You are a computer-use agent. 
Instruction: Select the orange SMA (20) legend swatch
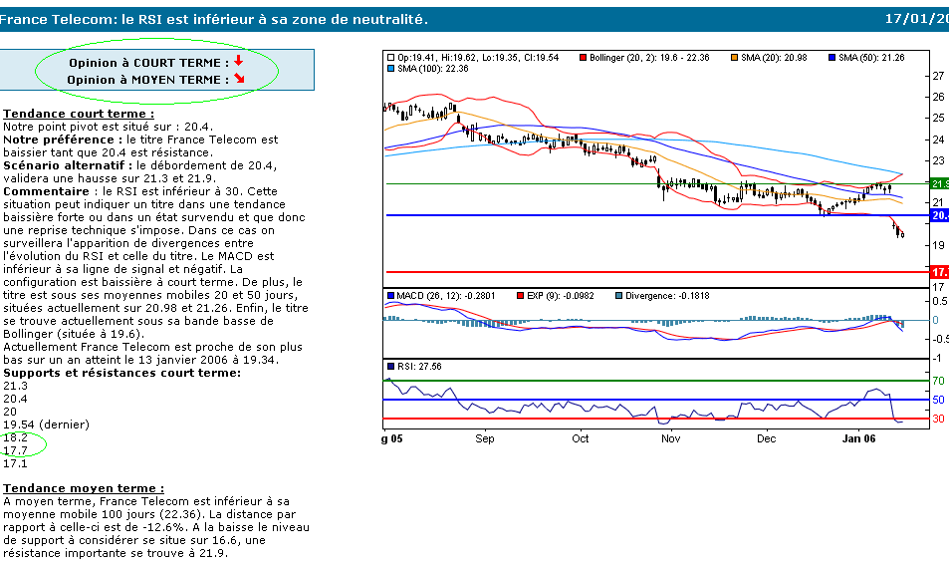coord(735,58)
